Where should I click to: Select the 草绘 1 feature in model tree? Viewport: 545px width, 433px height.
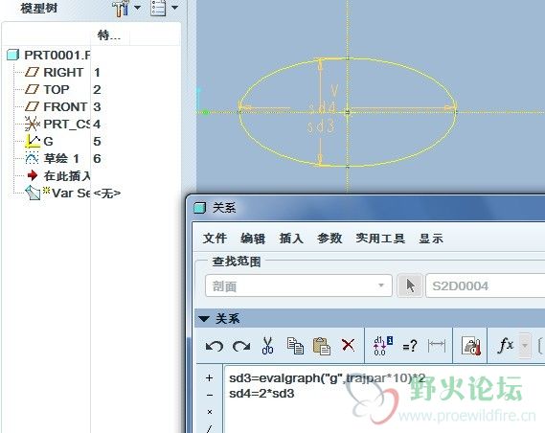pos(61,158)
